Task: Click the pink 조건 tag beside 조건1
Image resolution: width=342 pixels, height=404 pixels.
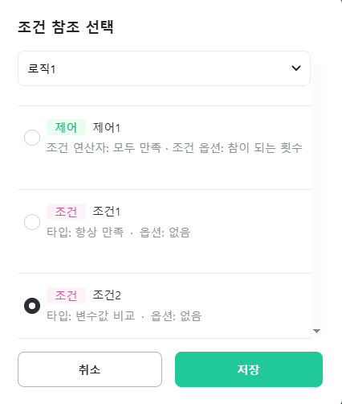Action: click(x=66, y=212)
